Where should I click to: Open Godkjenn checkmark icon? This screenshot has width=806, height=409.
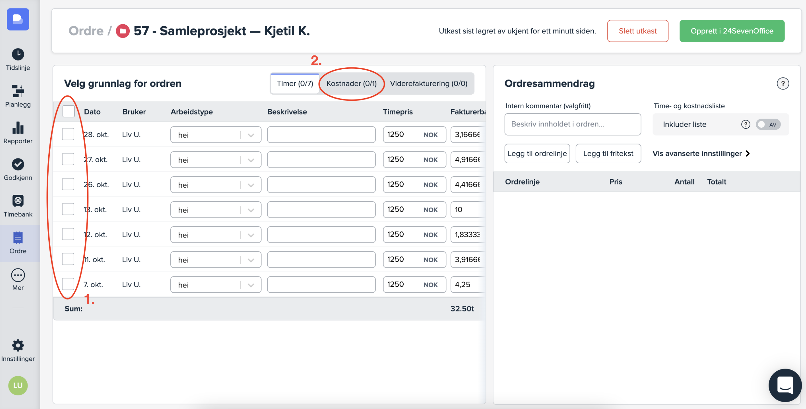pos(18,164)
